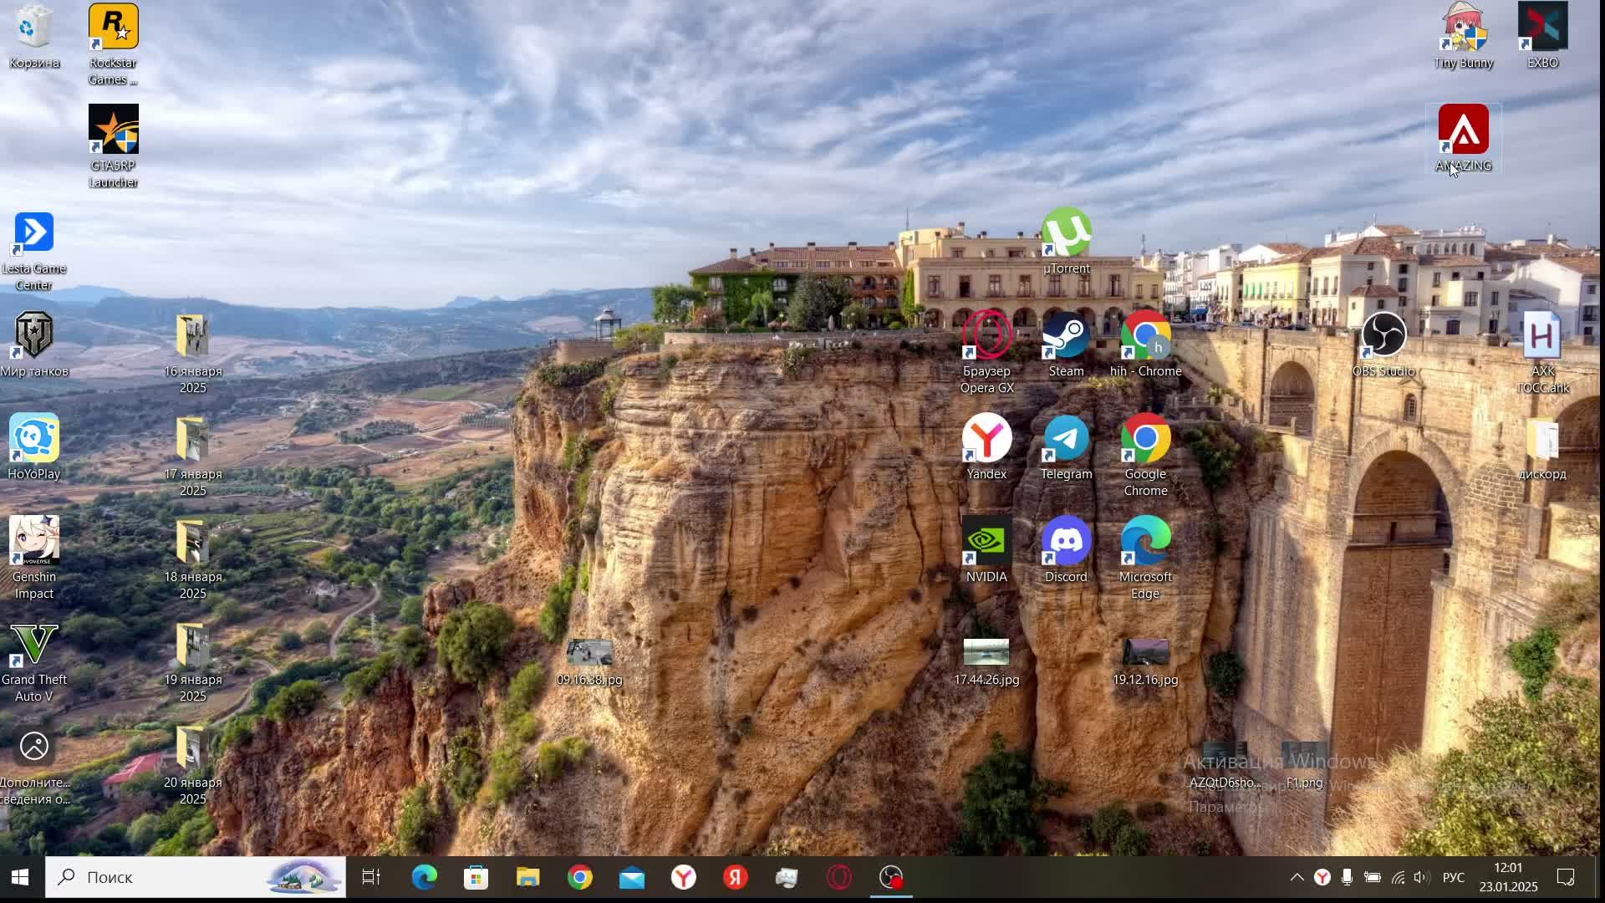
Task: Open File Explorer from the taskbar
Action: coord(528,877)
